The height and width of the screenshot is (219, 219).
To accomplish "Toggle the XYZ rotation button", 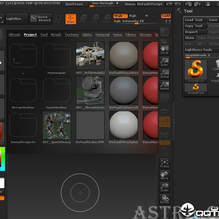I will 164,143.
